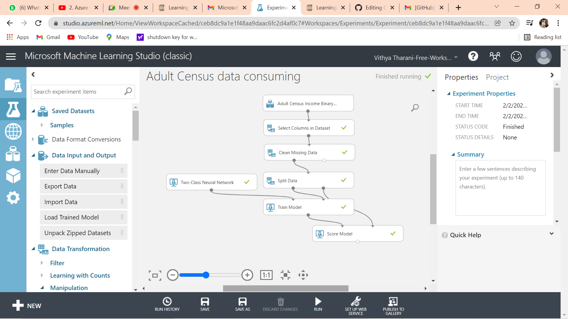568x319 pixels.
Task: Click the Search experiment items field
Action: [83, 92]
